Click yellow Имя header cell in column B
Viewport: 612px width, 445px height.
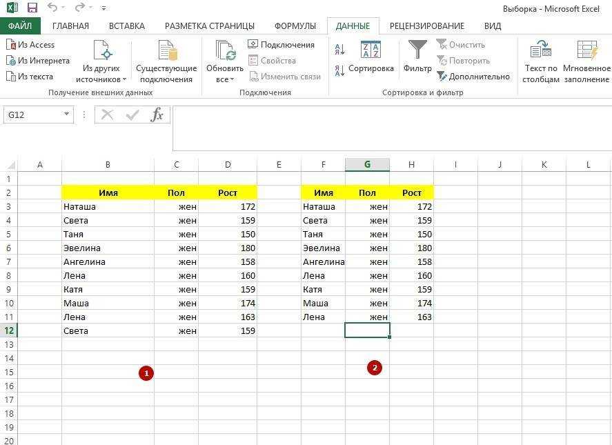click(x=108, y=193)
